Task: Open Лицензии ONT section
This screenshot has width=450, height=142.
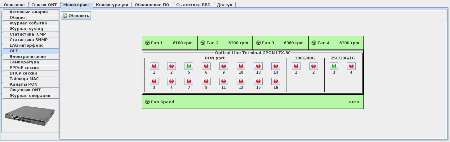Action: coord(30,90)
